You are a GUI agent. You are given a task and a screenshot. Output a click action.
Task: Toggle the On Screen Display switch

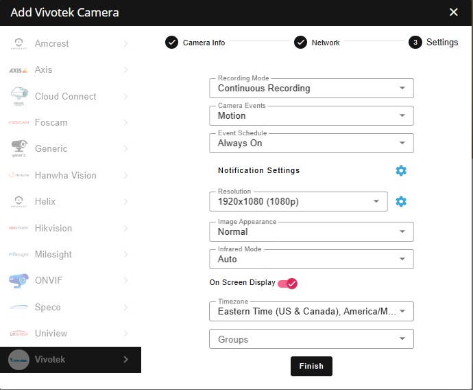287,283
